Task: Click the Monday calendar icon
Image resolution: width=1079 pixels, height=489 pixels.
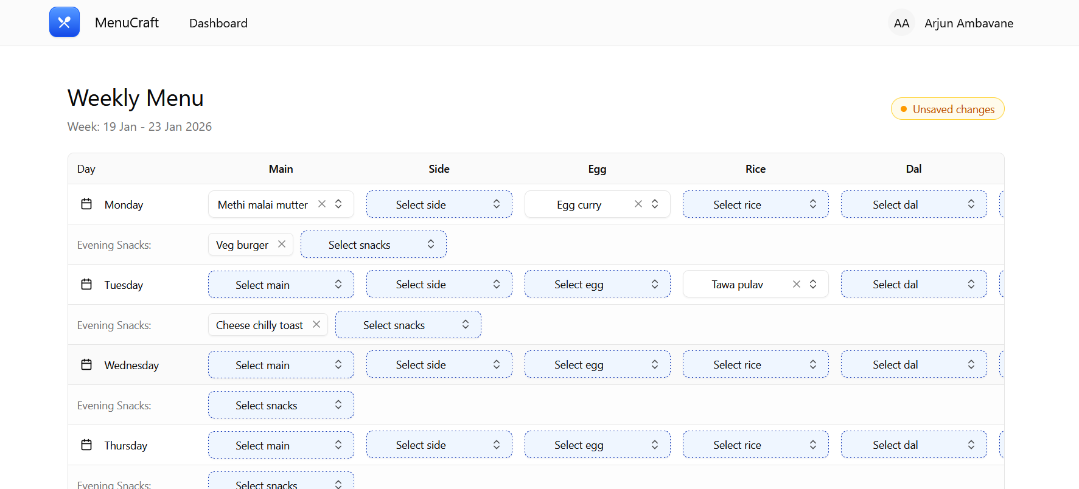Action: point(86,204)
